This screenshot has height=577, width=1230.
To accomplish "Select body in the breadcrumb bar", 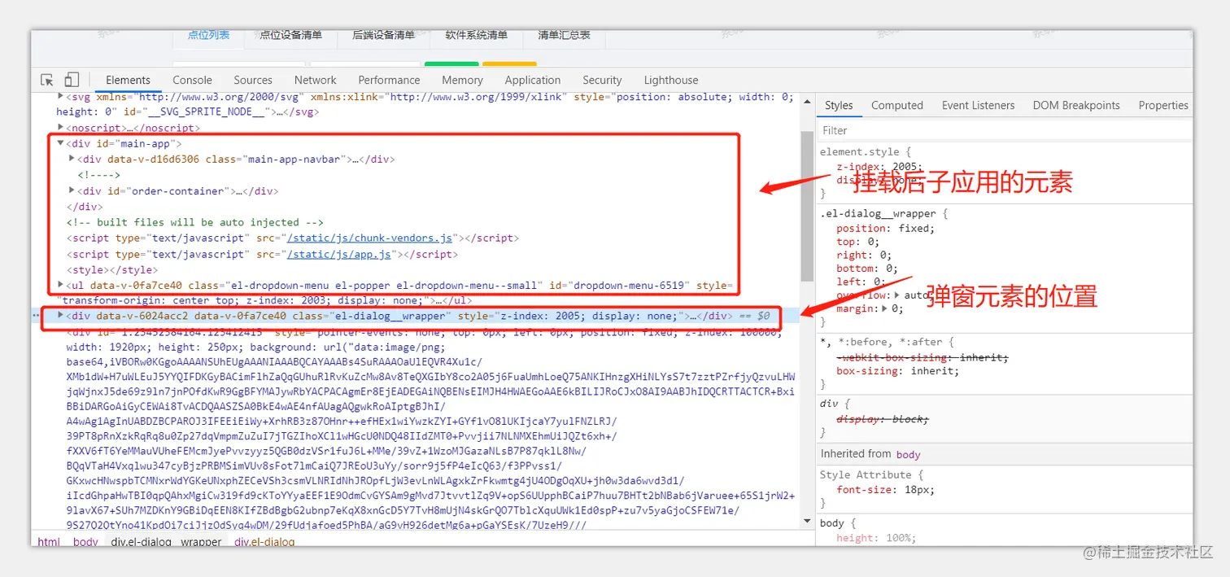I will (85, 541).
